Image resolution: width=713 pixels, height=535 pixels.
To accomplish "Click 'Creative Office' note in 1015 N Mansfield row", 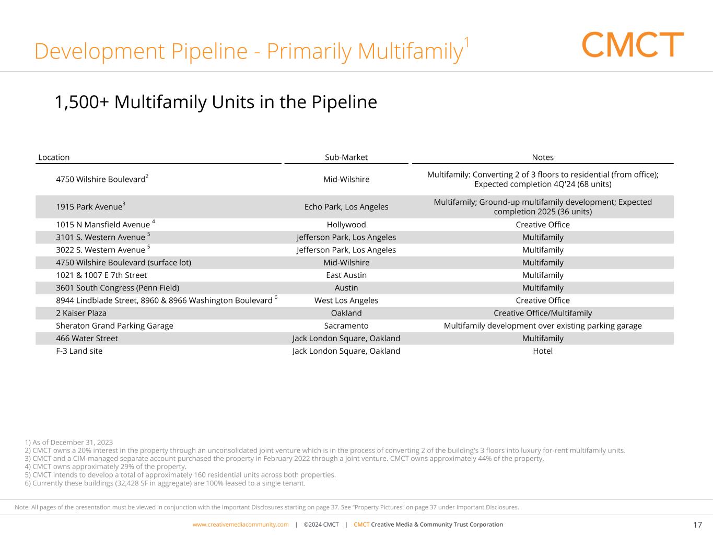I will click(x=543, y=224).
